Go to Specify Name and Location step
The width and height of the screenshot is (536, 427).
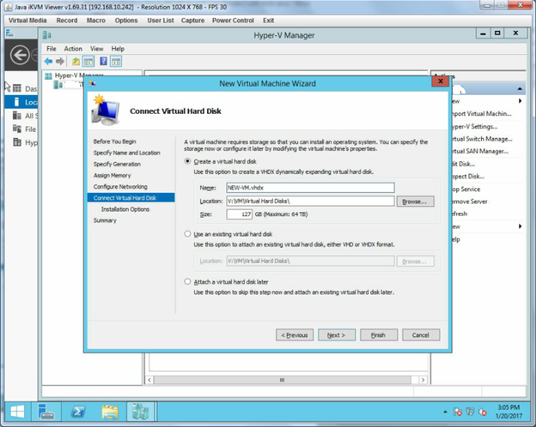tap(127, 153)
